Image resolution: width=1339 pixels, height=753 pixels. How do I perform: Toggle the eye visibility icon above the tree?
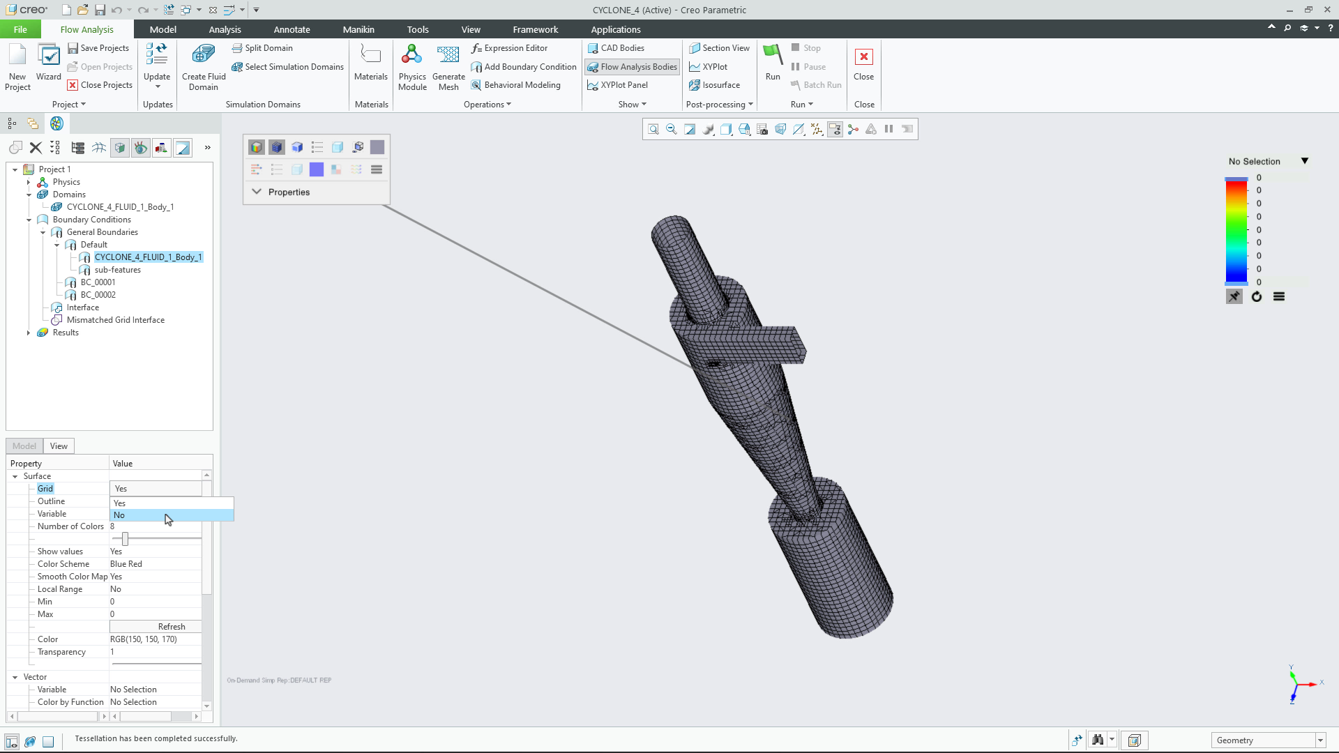140,147
